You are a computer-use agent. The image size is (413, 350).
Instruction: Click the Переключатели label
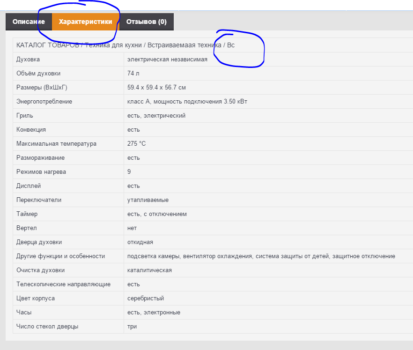[x=39, y=200]
